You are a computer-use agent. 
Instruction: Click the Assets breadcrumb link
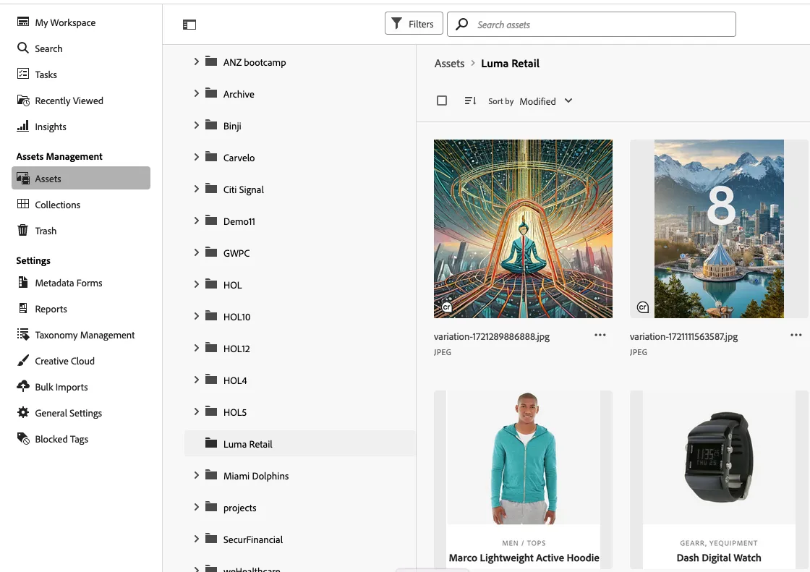point(449,64)
